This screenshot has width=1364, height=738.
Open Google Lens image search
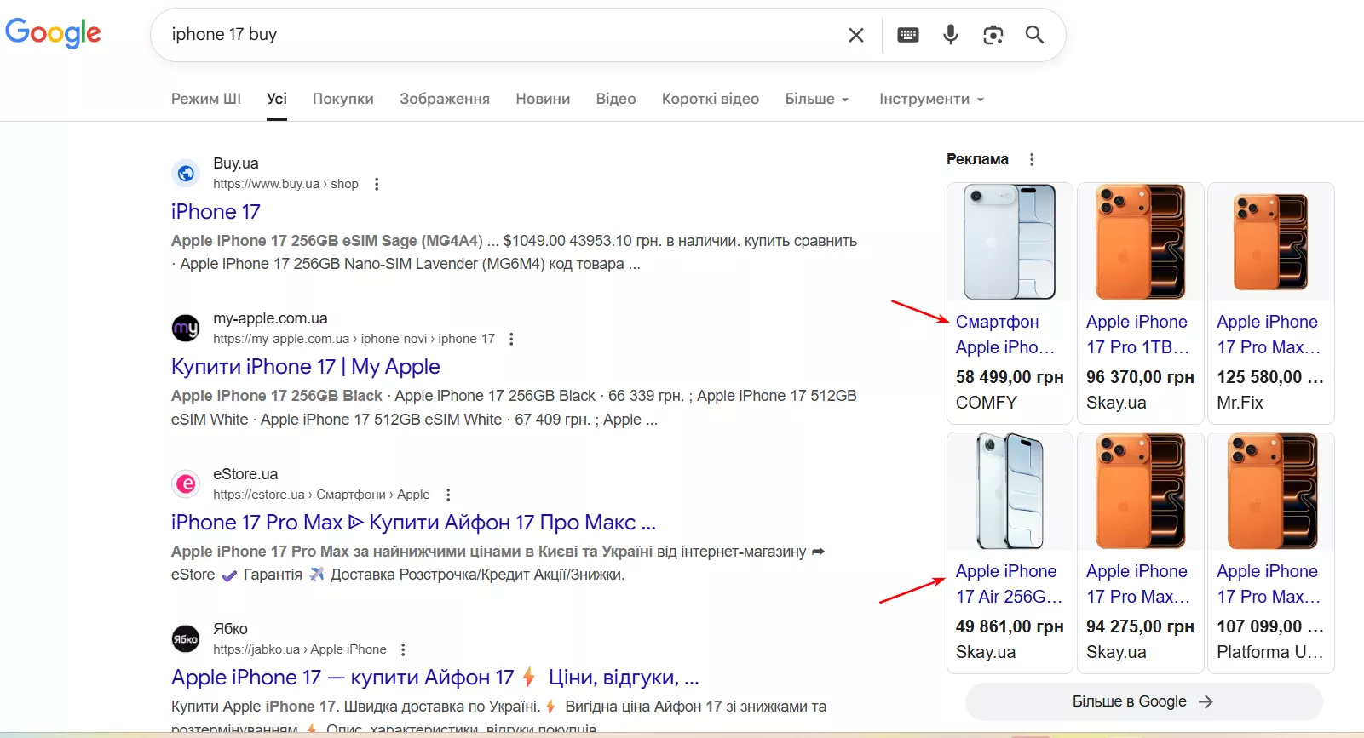(x=993, y=35)
